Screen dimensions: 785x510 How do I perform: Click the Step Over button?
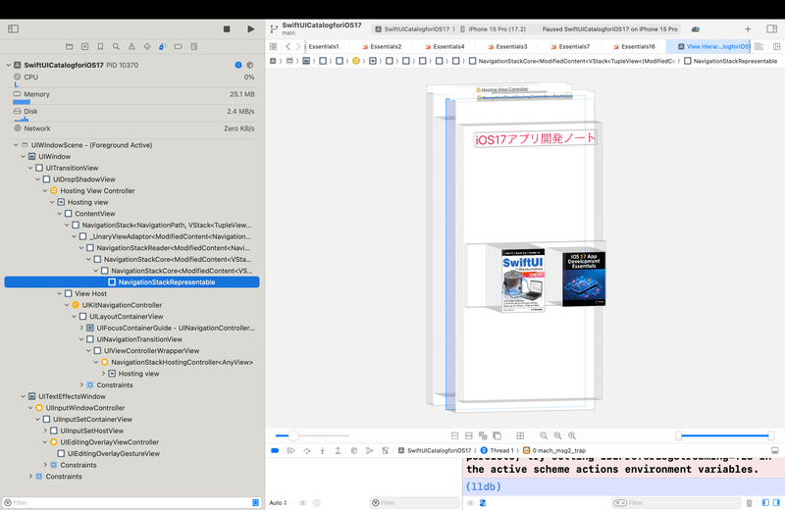307,450
